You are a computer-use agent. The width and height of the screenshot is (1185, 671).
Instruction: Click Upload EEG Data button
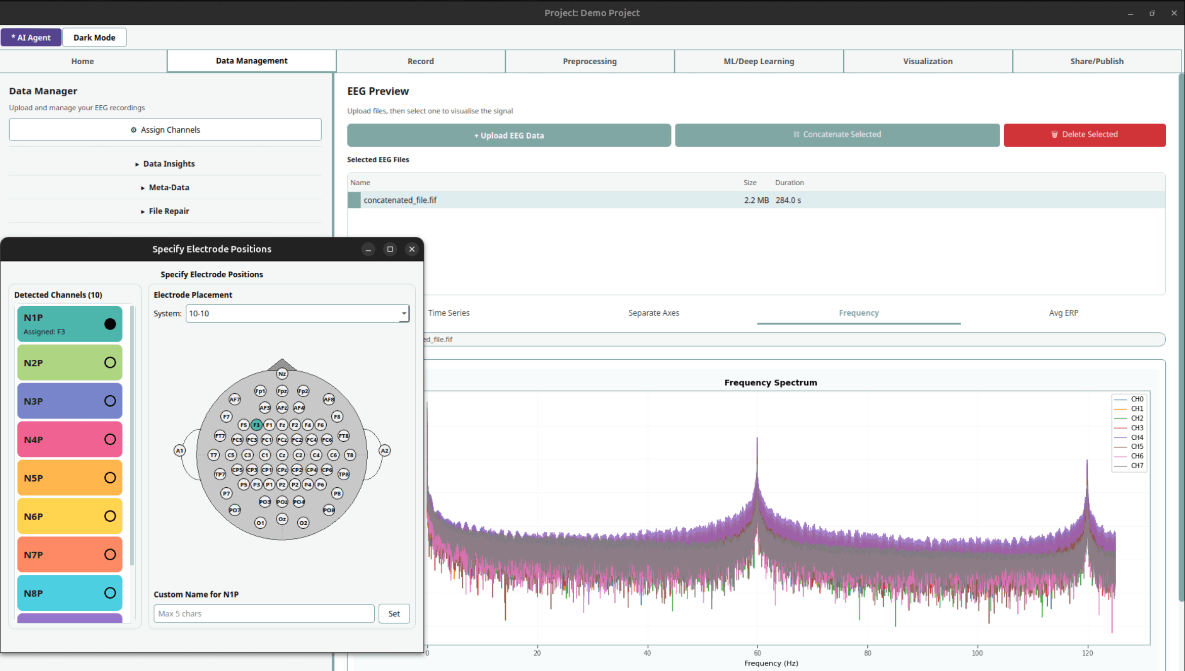coord(509,135)
